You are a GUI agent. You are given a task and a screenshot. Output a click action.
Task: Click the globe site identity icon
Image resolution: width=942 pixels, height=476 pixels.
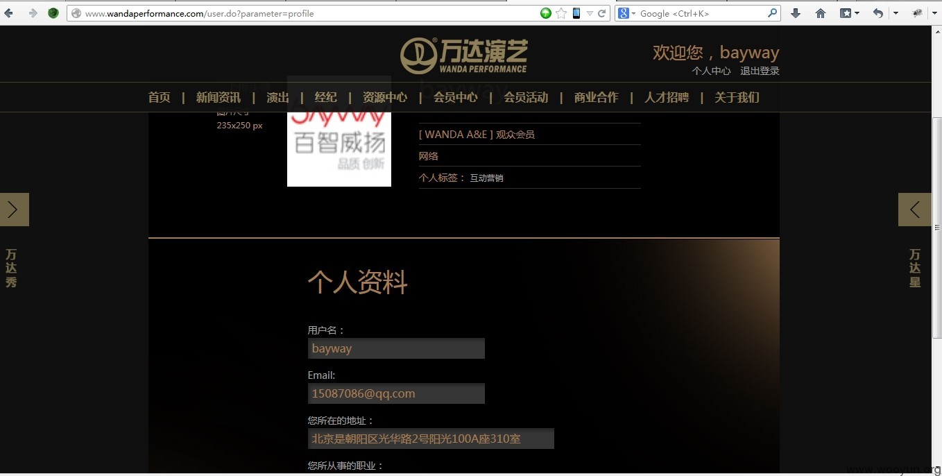click(76, 13)
